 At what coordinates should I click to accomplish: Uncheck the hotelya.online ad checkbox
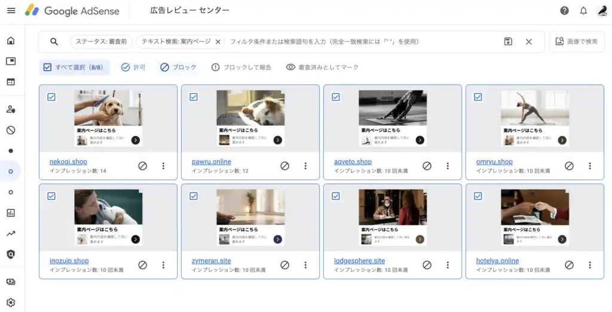click(478, 196)
